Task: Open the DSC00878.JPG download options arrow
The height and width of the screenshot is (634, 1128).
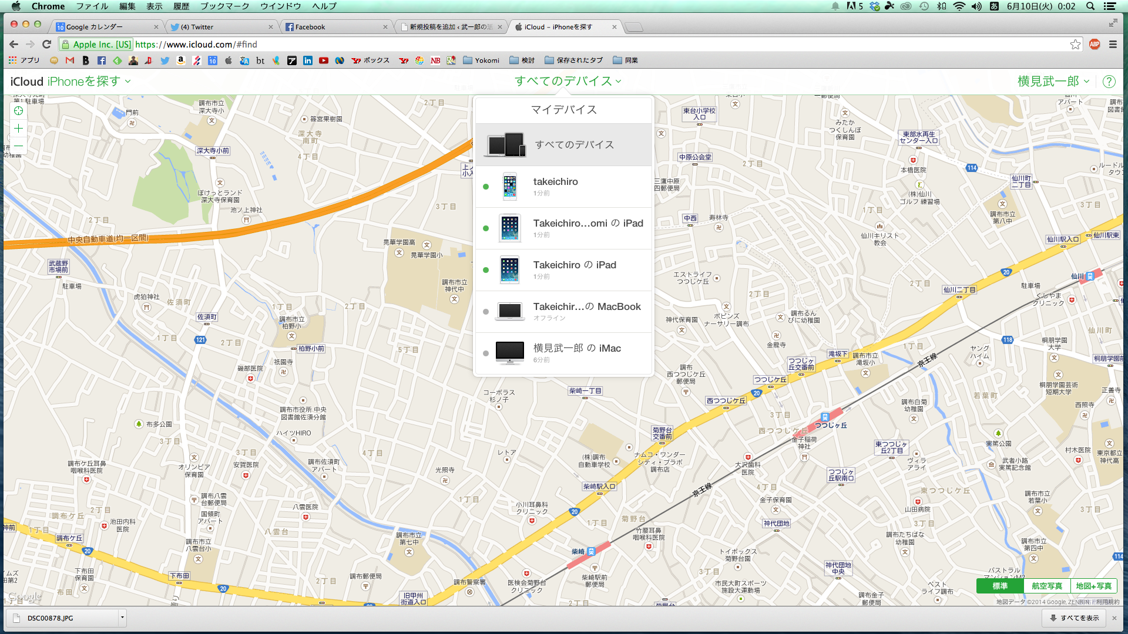Action: (122, 618)
